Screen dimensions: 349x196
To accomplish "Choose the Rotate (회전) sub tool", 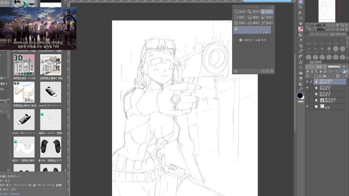I will point(240,17).
